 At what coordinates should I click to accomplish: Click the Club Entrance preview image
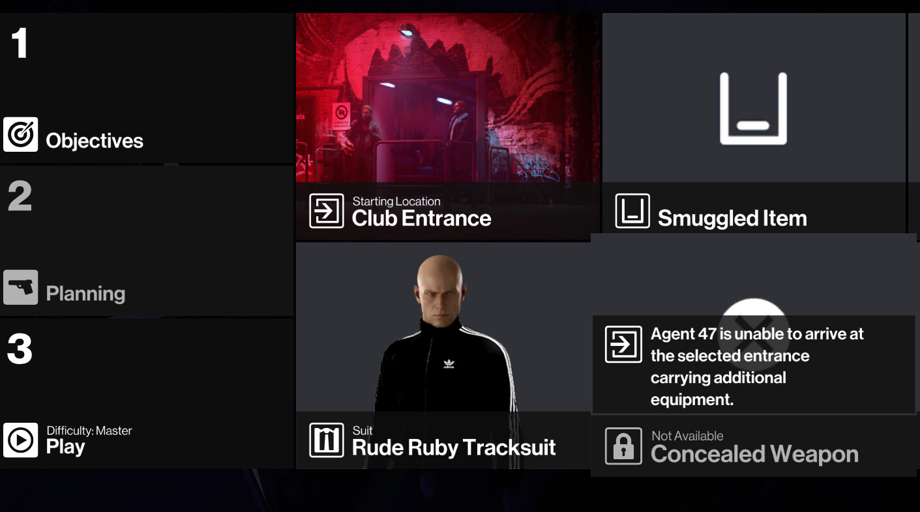(x=448, y=98)
